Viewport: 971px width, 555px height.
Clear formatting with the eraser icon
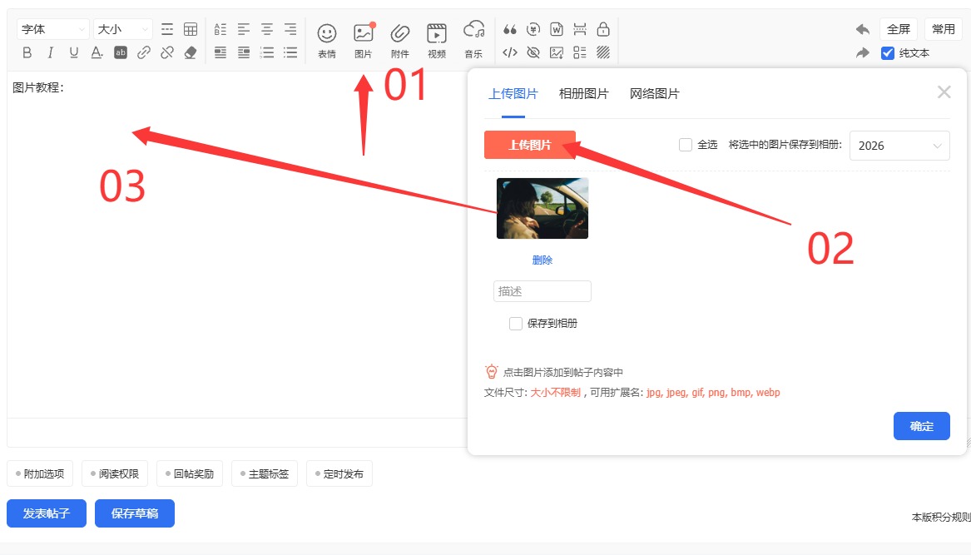click(191, 52)
